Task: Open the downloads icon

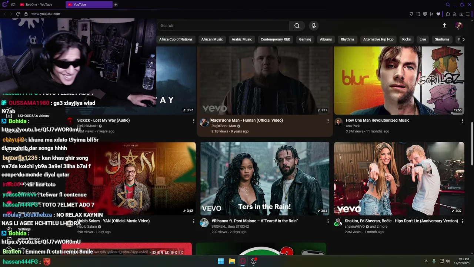Action: (461, 14)
